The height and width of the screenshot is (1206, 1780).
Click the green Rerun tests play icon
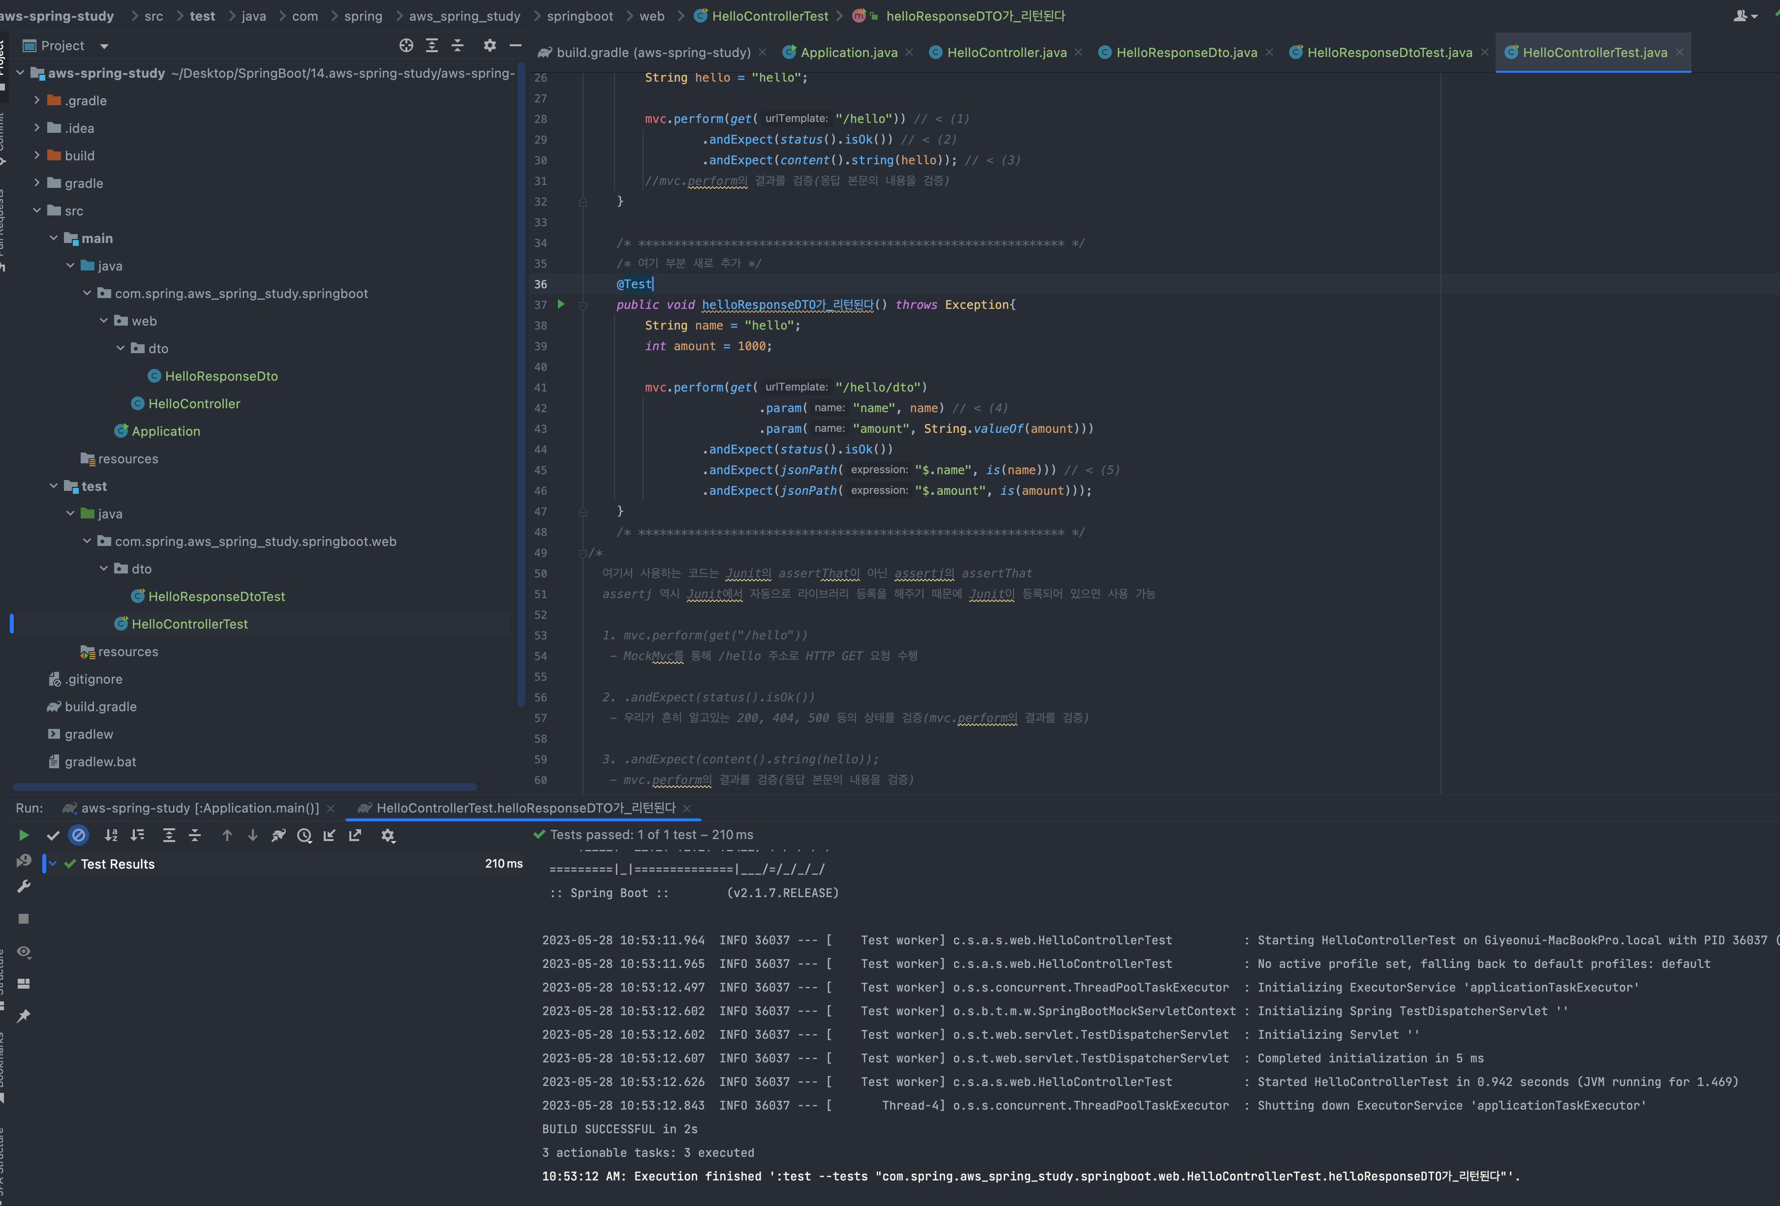pos(24,835)
